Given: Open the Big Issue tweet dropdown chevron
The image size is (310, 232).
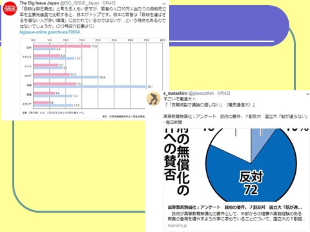Looking at the screenshot, I should [164, 4].
